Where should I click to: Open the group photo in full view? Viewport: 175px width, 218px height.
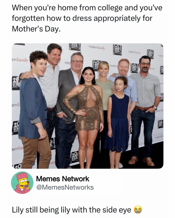coord(87,106)
